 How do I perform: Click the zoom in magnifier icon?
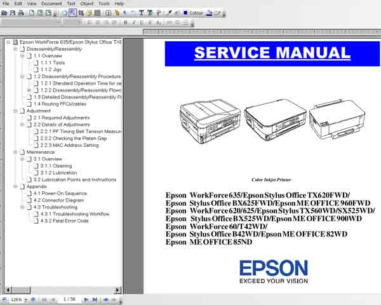33,300
